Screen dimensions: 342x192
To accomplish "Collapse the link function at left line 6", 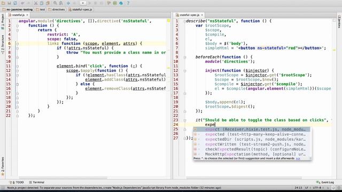I will point(18,44).
